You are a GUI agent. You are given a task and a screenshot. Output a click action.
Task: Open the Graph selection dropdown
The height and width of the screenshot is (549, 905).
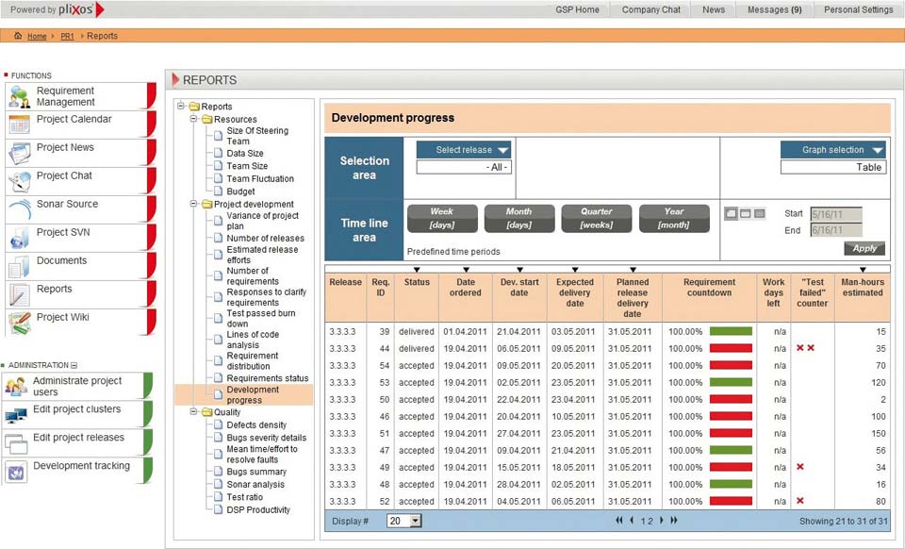click(832, 150)
